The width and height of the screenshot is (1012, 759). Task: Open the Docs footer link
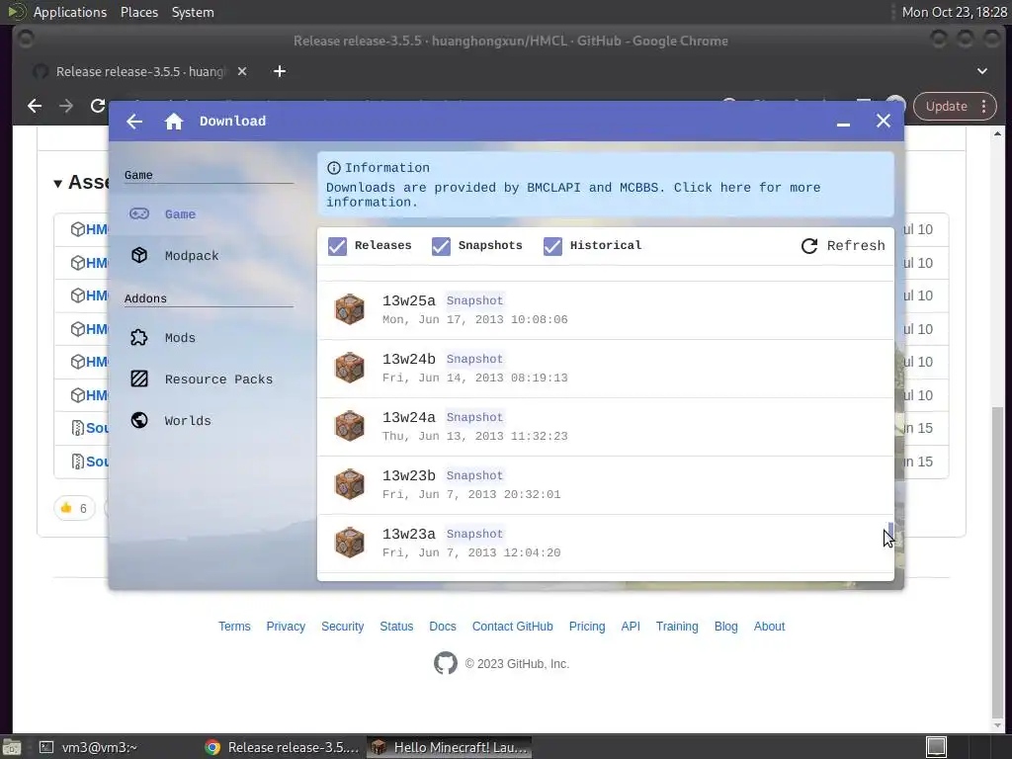tap(443, 626)
